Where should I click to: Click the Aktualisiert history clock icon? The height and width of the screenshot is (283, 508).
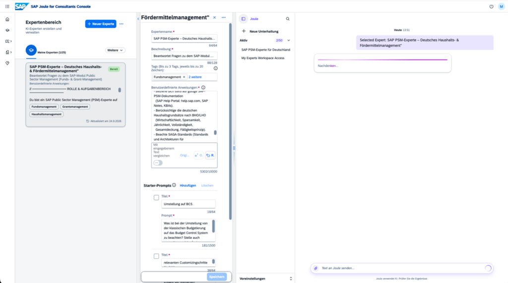point(87,121)
